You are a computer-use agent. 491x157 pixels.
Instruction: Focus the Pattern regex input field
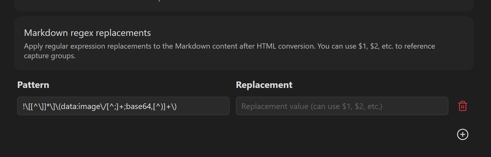pyautogui.click(x=123, y=106)
